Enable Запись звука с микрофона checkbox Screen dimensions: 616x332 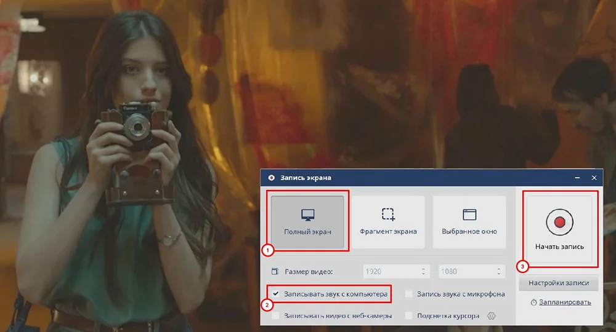coord(408,294)
